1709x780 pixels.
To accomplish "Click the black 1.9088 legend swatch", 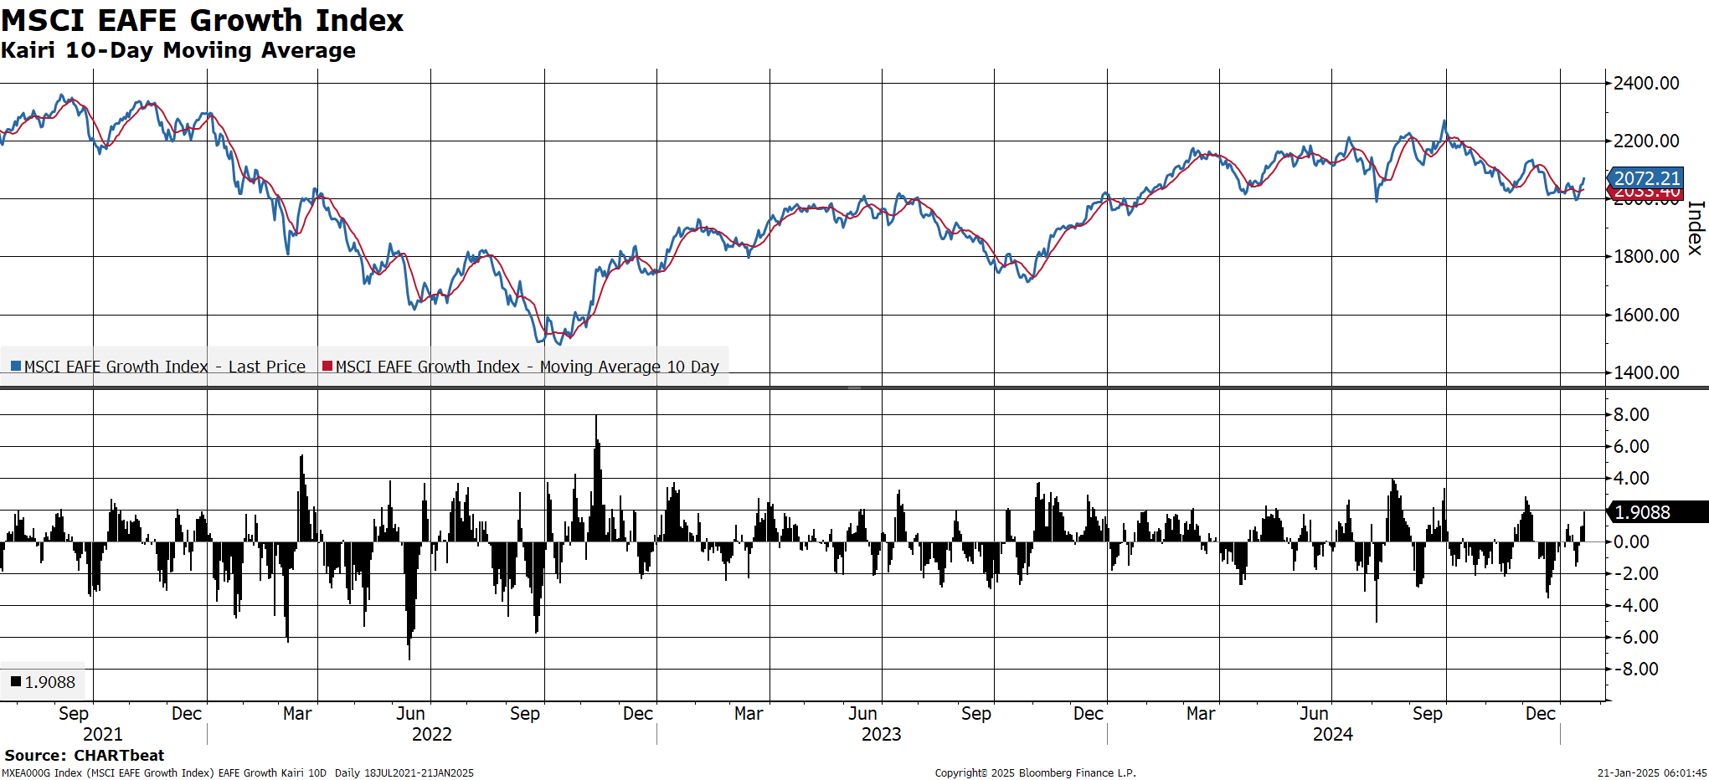I will point(16,682).
